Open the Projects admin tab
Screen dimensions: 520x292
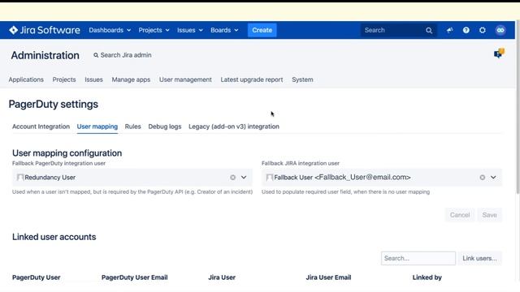click(x=64, y=79)
